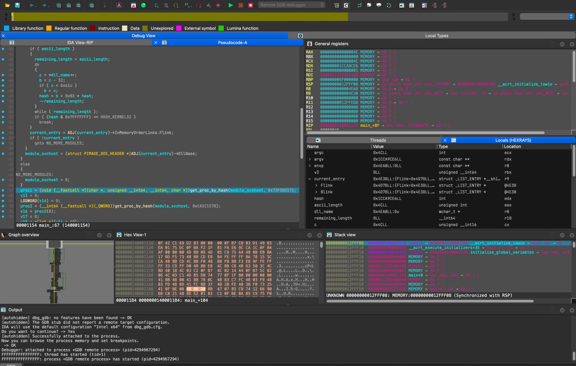
Task: Start process with green play button
Action: [231, 5]
